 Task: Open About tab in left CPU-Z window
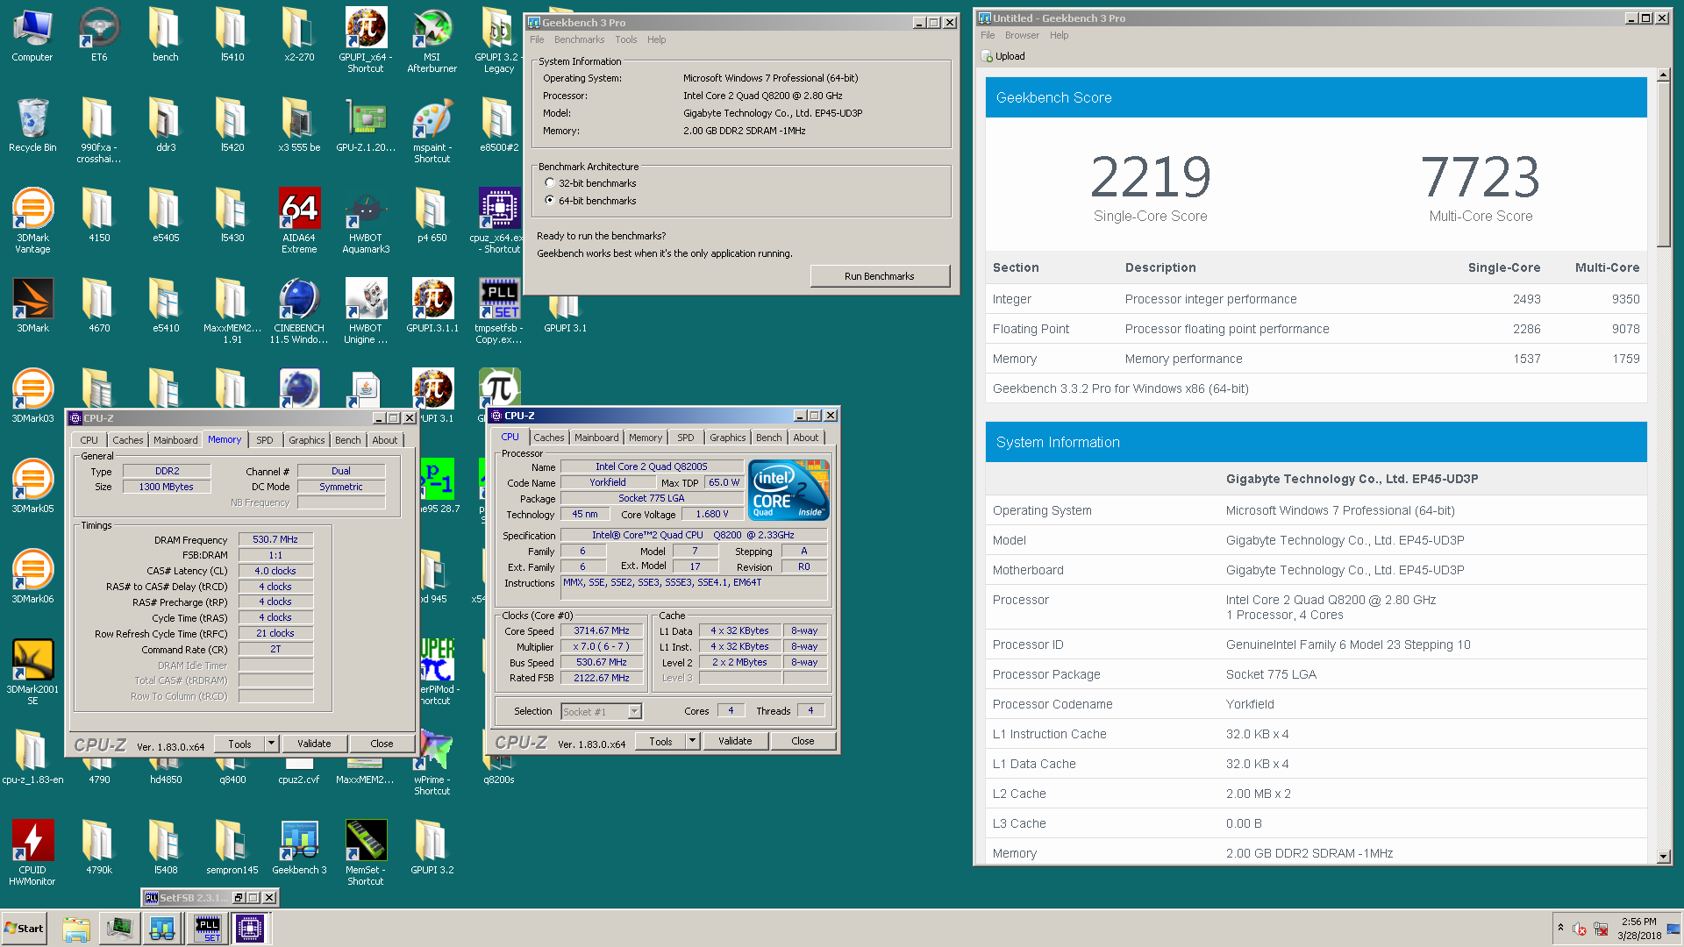(x=384, y=440)
